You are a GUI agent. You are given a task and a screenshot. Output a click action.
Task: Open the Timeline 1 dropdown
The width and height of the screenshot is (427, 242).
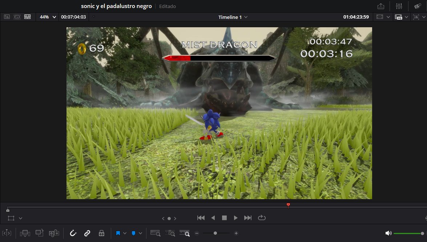[x=233, y=17]
